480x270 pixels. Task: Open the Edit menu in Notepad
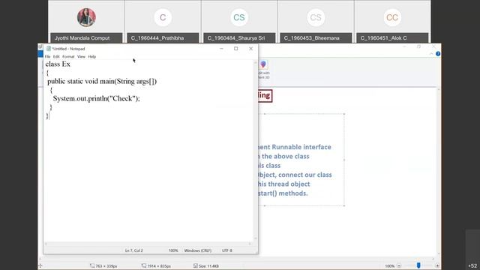pyautogui.click(x=56, y=57)
